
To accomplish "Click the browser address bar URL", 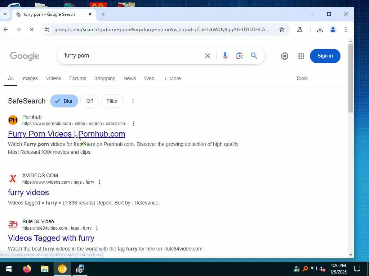I will tap(161, 29).
